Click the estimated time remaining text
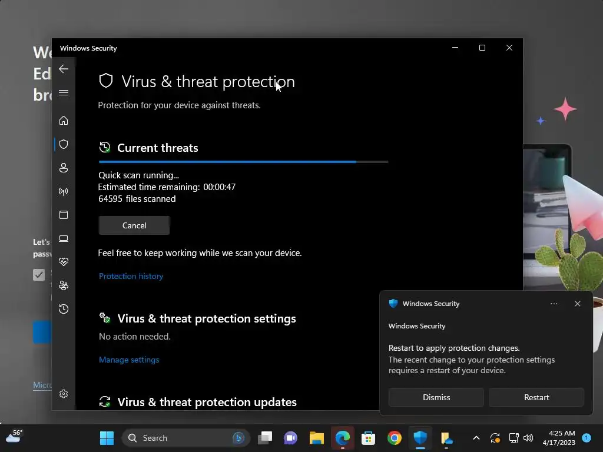Screen dimensions: 603x452 tap(167, 187)
